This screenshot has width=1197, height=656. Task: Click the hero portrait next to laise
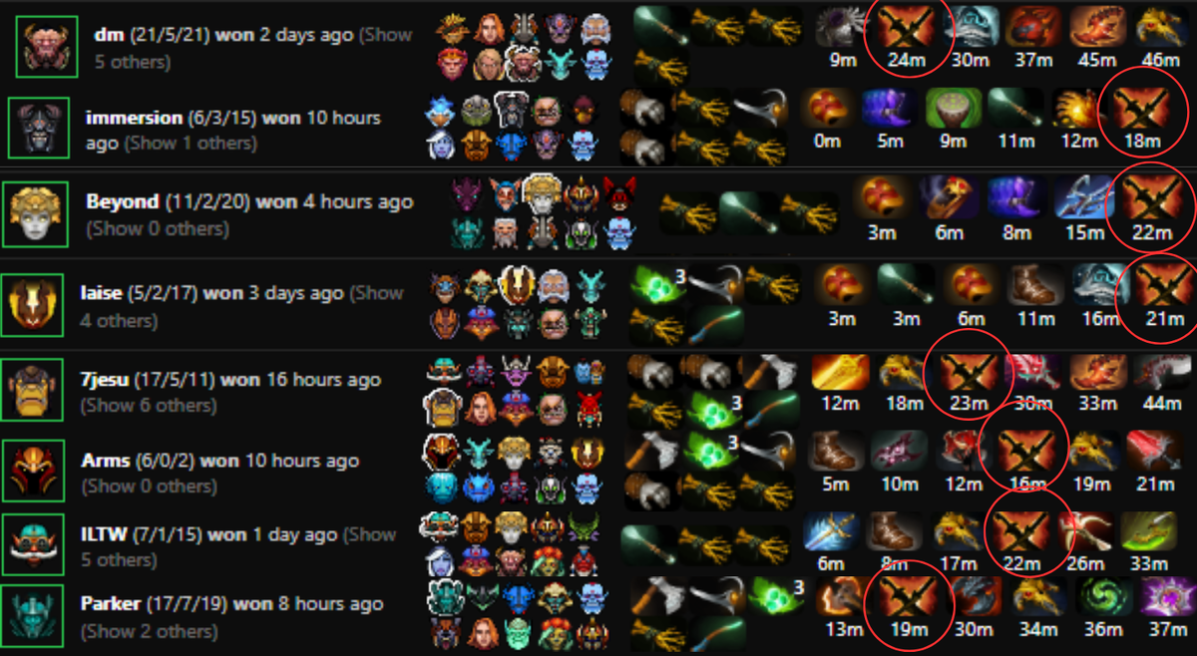pos(33,305)
